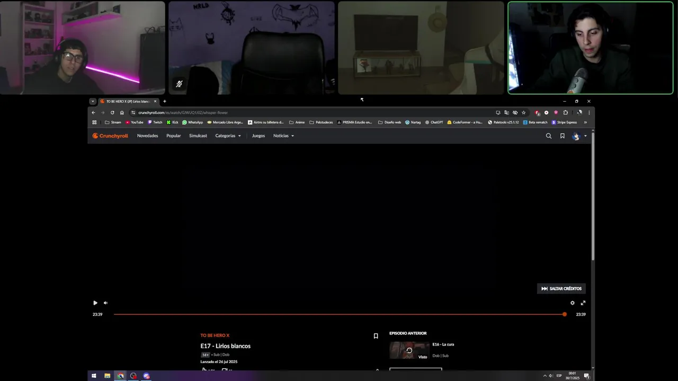678x381 pixels.
Task: Open Stream bookmark folder
Action: [x=113, y=122]
